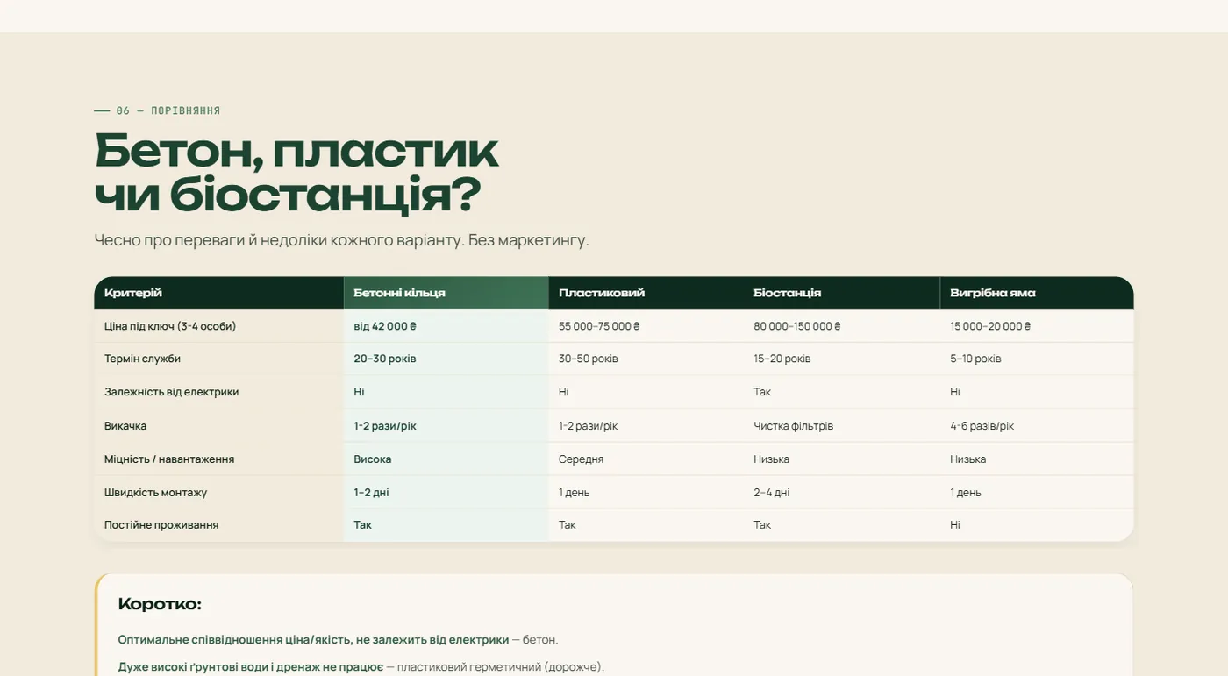The image size is (1228, 676).
Task: Click the row label "Ціна під ключ (3-4 особи)"
Action: point(170,326)
